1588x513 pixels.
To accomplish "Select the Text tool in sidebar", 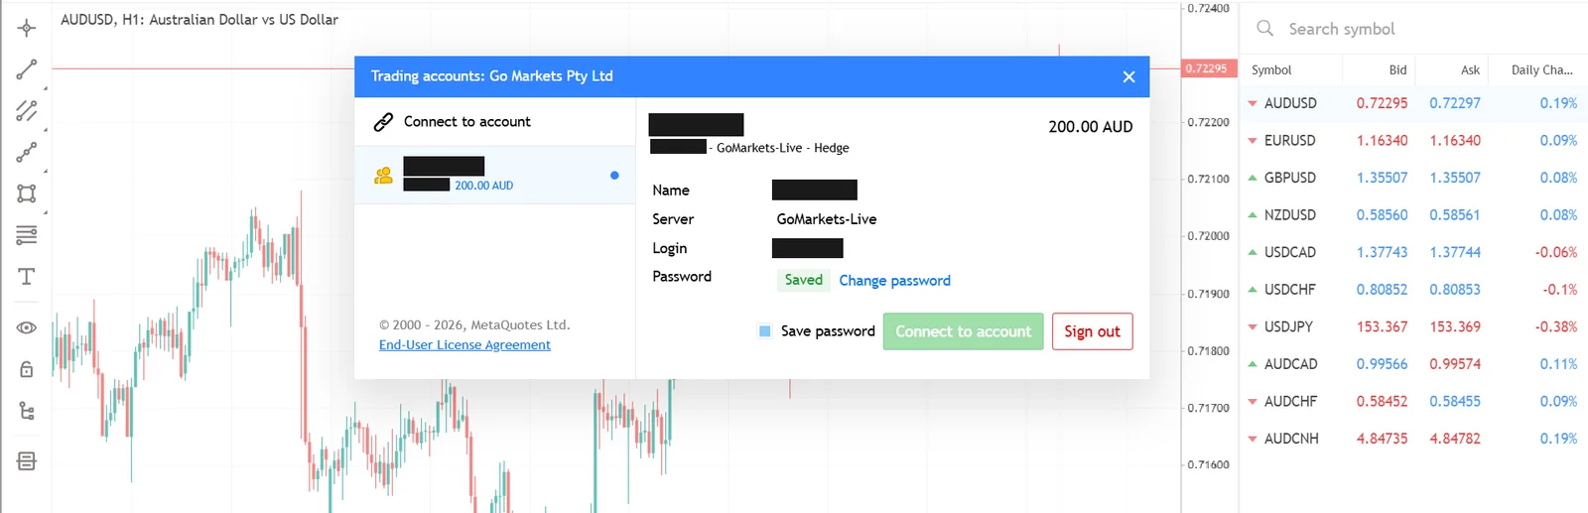I will point(27,277).
